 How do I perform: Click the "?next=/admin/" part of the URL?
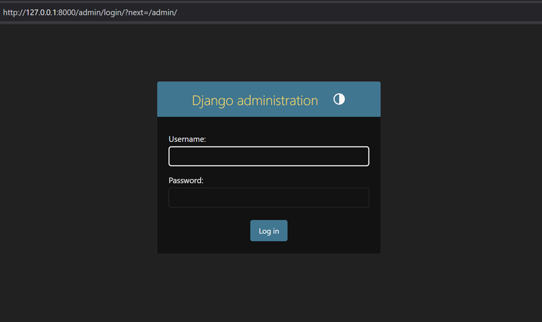[151, 13]
